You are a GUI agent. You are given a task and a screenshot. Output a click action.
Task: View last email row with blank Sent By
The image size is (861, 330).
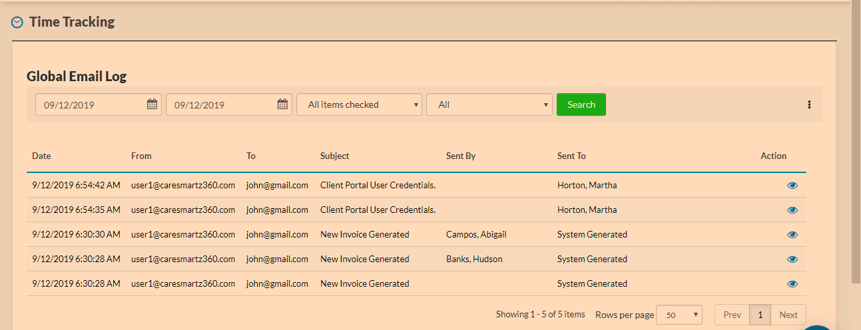click(792, 284)
